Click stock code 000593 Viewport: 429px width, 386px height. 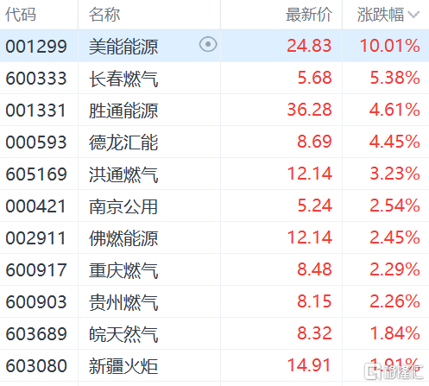click(36, 142)
